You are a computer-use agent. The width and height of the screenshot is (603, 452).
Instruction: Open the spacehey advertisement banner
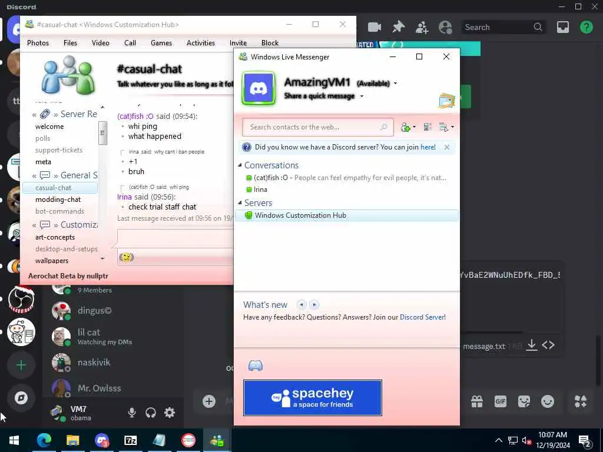click(312, 398)
